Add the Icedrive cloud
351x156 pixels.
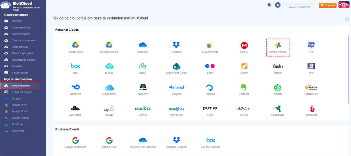[210, 90]
